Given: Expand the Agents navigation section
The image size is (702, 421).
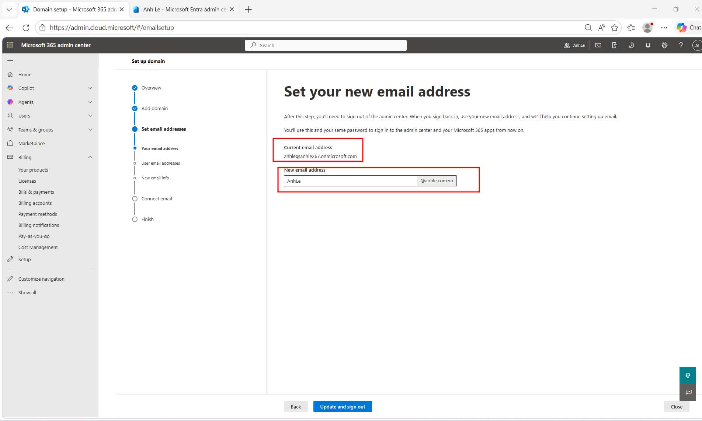Looking at the screenshot, I should click(90, 102).
